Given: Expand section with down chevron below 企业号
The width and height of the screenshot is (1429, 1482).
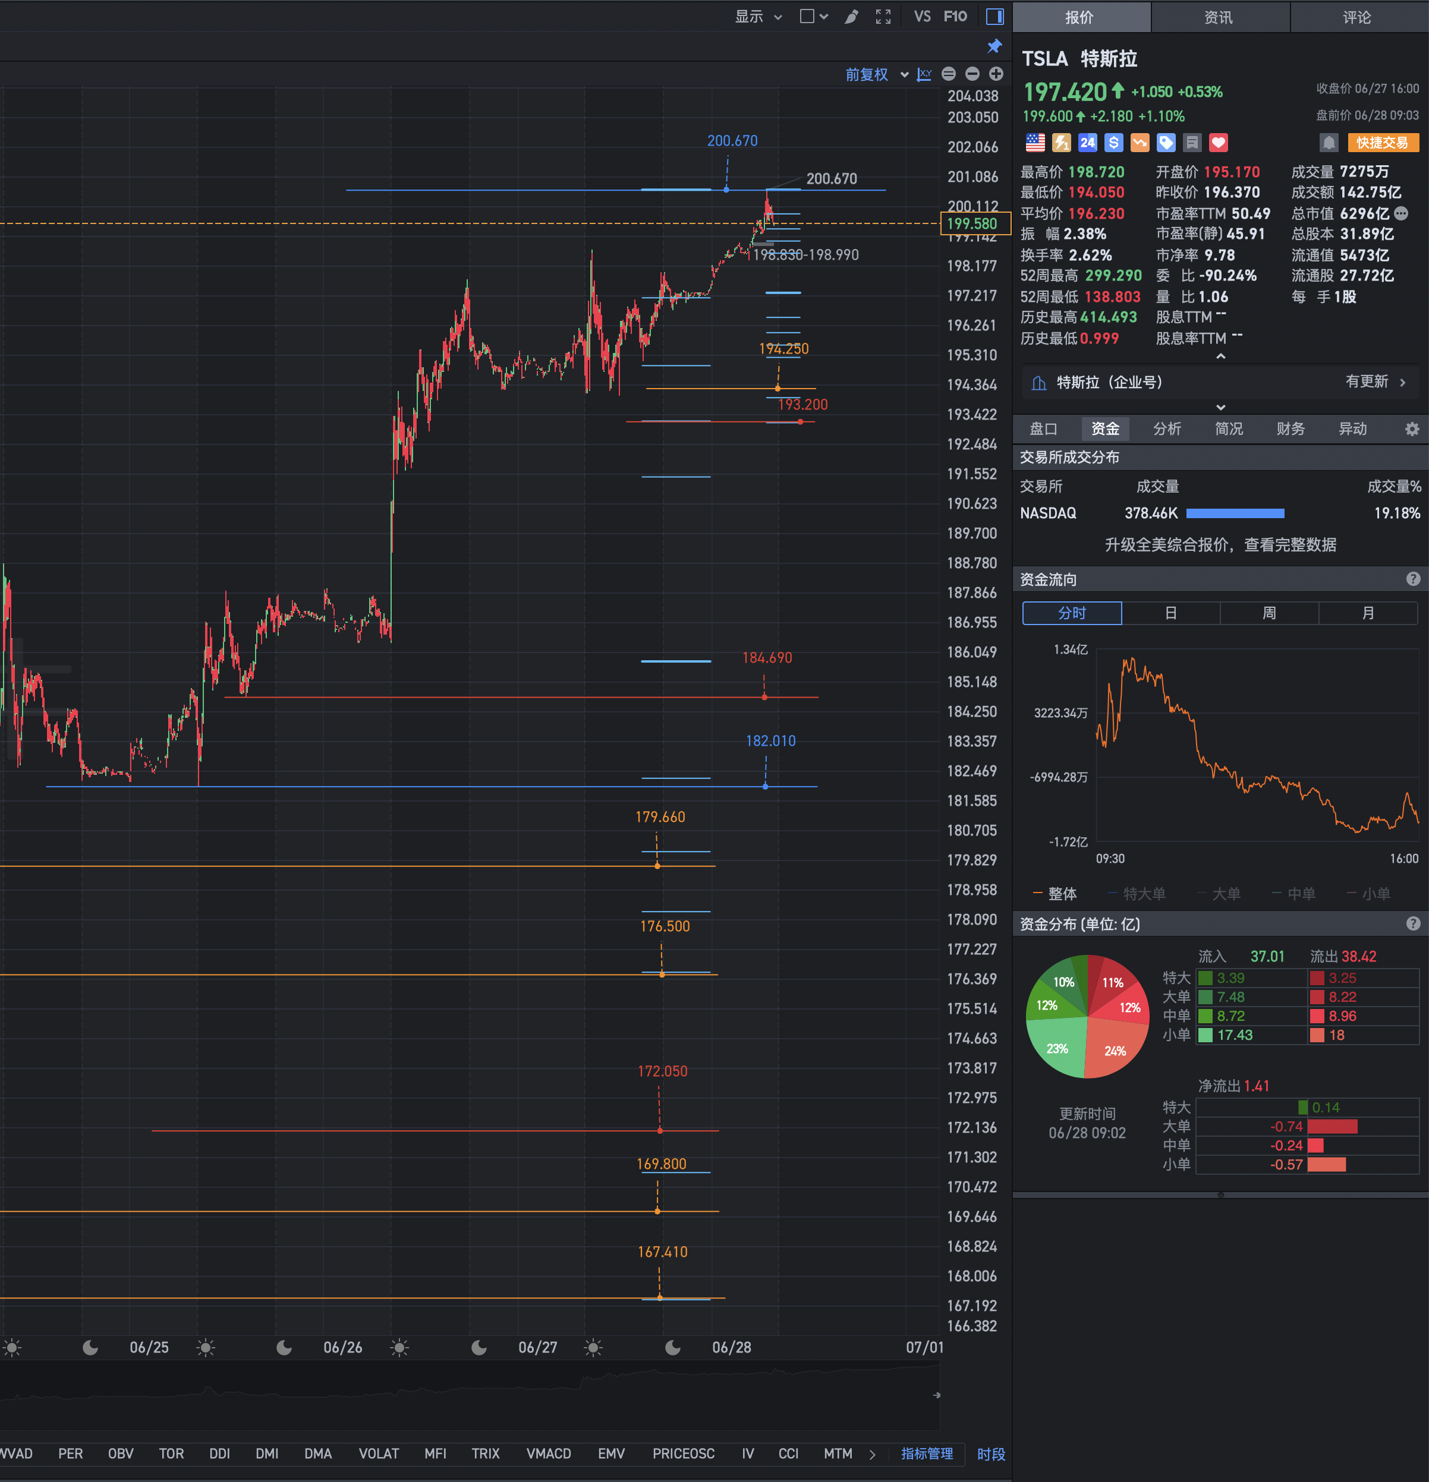Looking at the screenshot, I should point(1220,408).
